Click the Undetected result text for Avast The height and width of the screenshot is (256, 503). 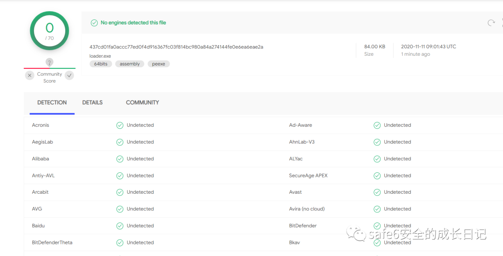pyautogui.click(x=397, y=192)
